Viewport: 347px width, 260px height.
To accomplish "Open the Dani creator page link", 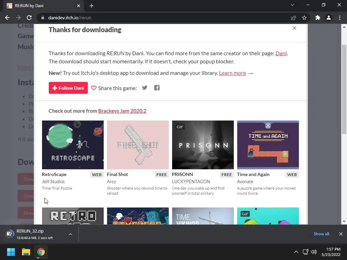I will 281,53.
